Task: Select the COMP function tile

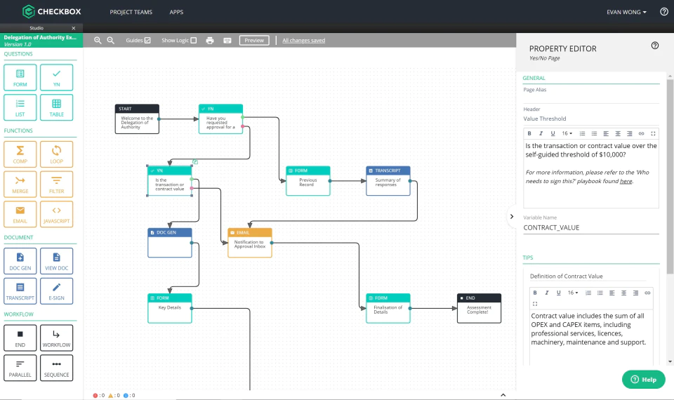Action: tap(20, 154)
